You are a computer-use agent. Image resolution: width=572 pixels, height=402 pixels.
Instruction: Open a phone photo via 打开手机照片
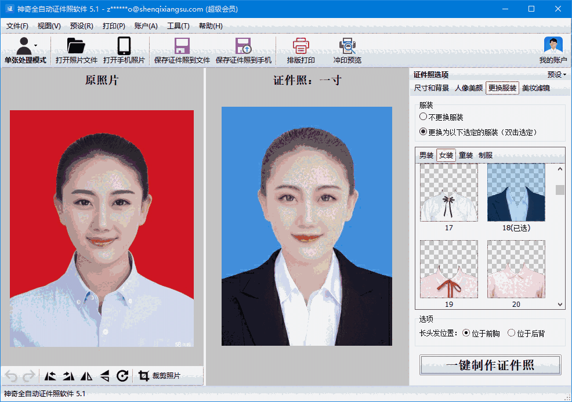(x=124, y=46)
